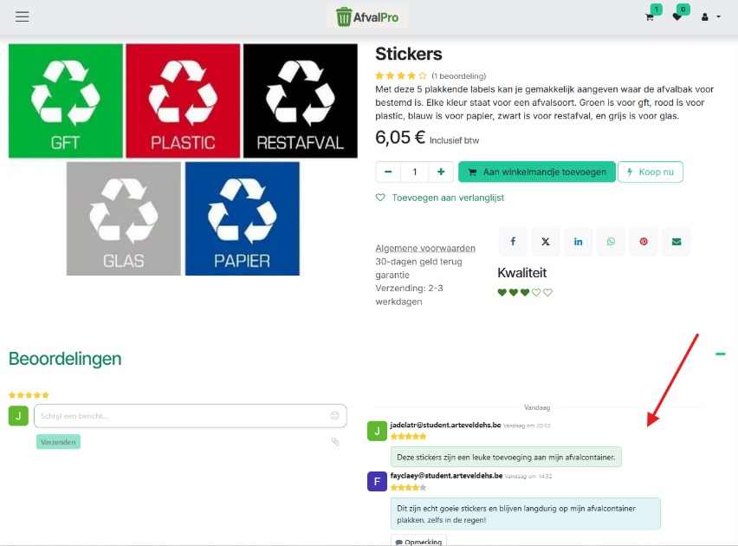This screenshot has height=546, width=738.
Task: Share product on X
Action: click(546, 242)
